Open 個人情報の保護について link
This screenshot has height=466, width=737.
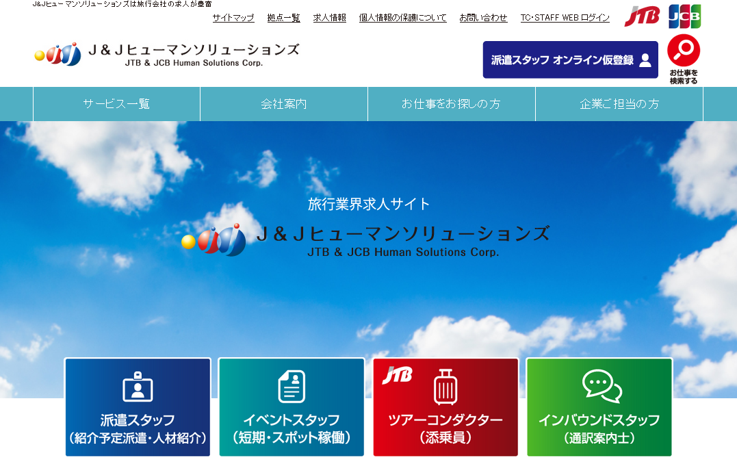[x=403, y=18]
